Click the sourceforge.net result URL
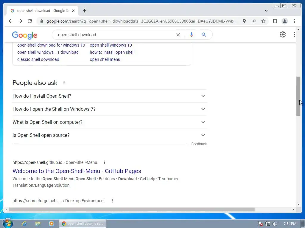This screenshot has height=228, width=305. [59, 201]
